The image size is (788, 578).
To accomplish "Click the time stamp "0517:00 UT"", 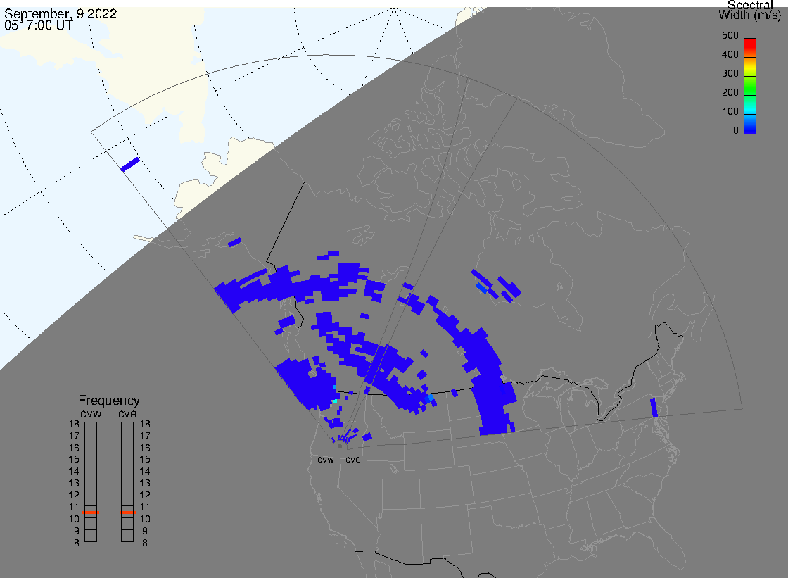I will [x=39, y=25].
